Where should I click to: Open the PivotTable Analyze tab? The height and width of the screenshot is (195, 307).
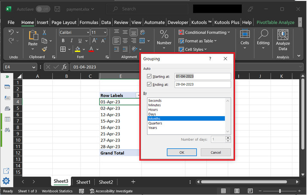[x=275, y=22]
